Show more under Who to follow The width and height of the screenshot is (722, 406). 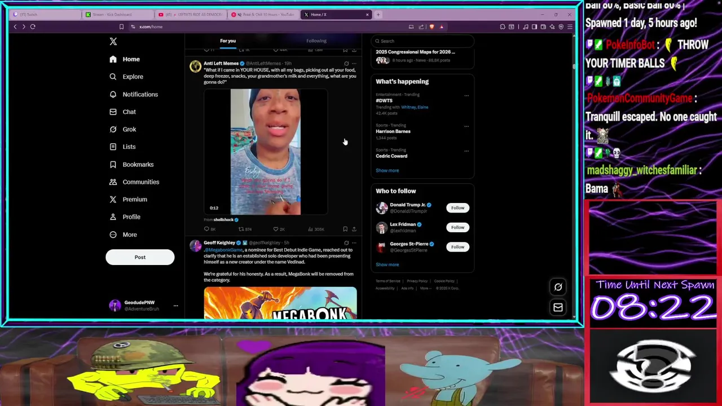(387, 264)
